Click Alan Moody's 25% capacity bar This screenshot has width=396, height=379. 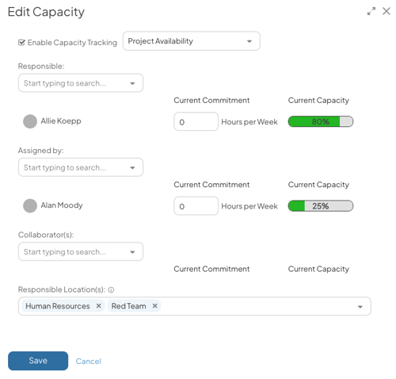321,206
